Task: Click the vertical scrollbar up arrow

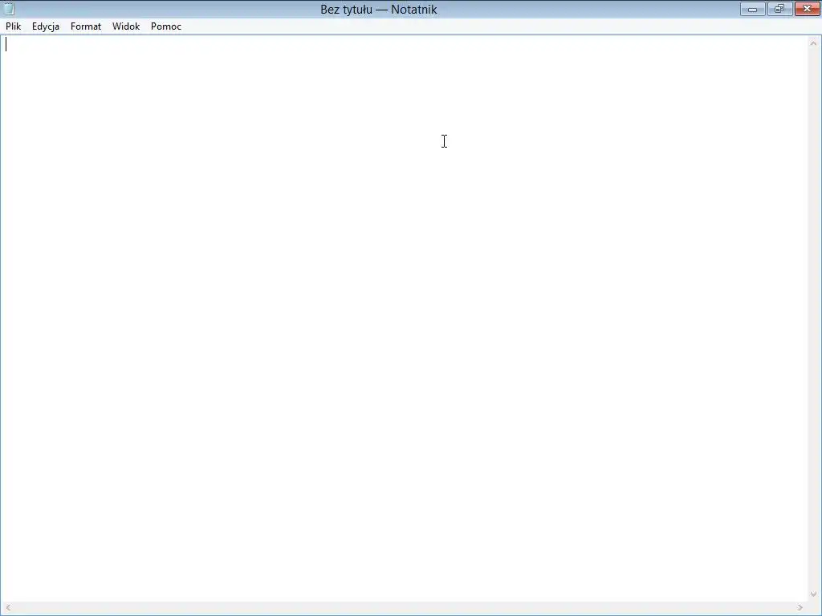Action: point(814,43)
